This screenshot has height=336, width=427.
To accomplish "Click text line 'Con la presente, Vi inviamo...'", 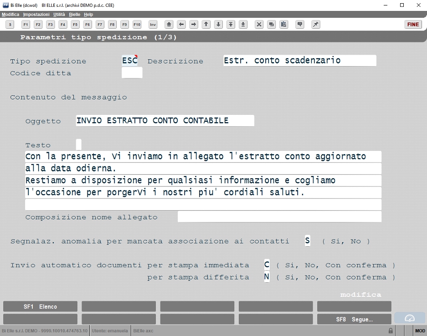I will tap(203, 156).
